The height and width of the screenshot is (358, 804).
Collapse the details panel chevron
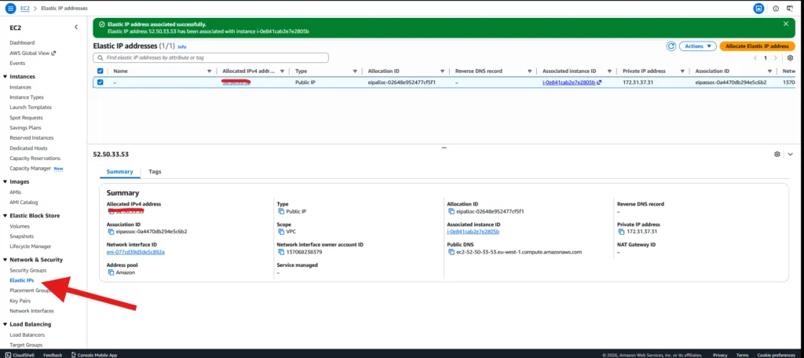[790, 154]
